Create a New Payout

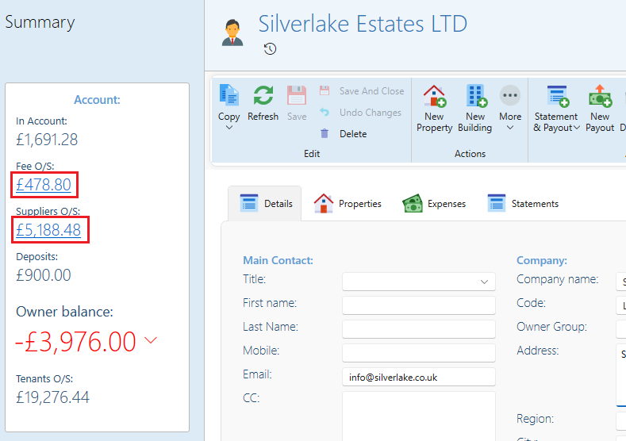tap(600, 109)
